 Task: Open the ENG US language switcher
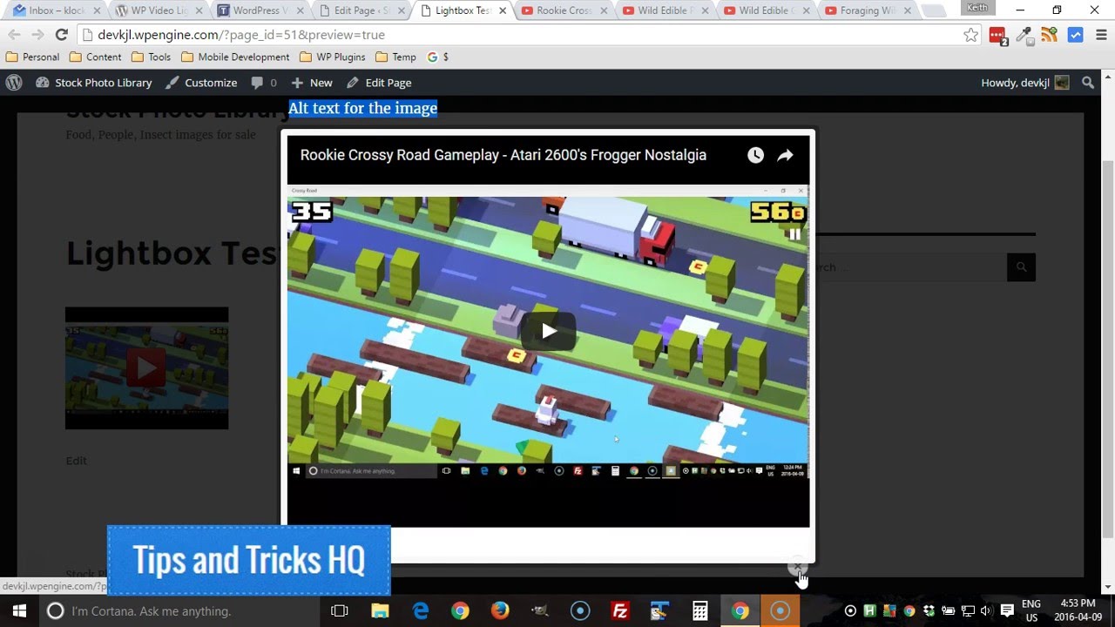tap(1031, 610)
